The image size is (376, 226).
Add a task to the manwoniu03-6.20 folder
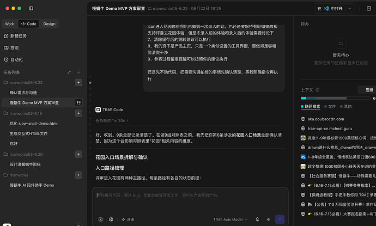[78, 154]
